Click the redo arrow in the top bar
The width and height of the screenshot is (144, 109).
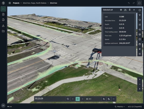tap(134, 3)
